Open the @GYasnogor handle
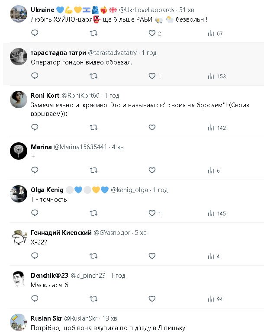 (112, 233)
